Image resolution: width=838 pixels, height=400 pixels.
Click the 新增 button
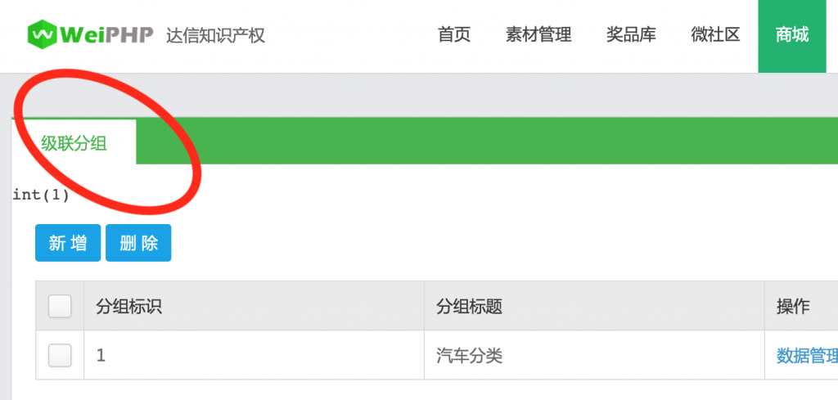coord(68,243)
